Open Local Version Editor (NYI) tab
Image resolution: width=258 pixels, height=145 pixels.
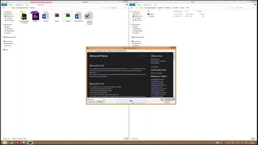pos(120,51)
